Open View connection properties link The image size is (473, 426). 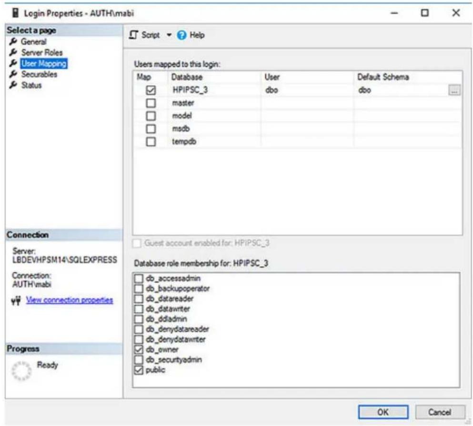point(70,300)
